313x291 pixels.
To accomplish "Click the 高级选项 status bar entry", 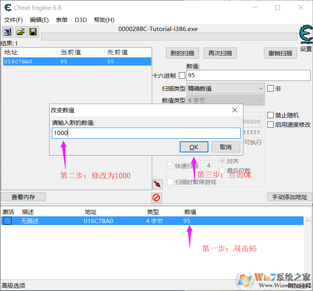I will (x=14, y=286).
